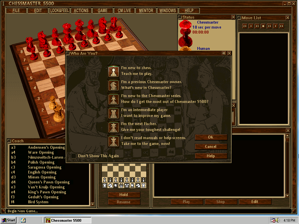Image resolution: width=299 pixels, height=224 pixels.
Task: Click the speaker icon in Who Are You title bar
Action: click(x=224, y=53)
